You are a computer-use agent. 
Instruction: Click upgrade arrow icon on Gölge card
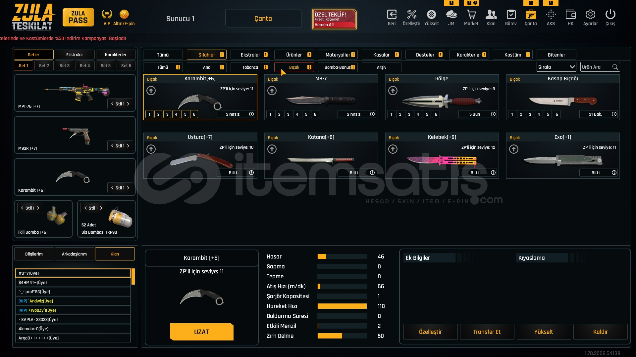[393, 91]
